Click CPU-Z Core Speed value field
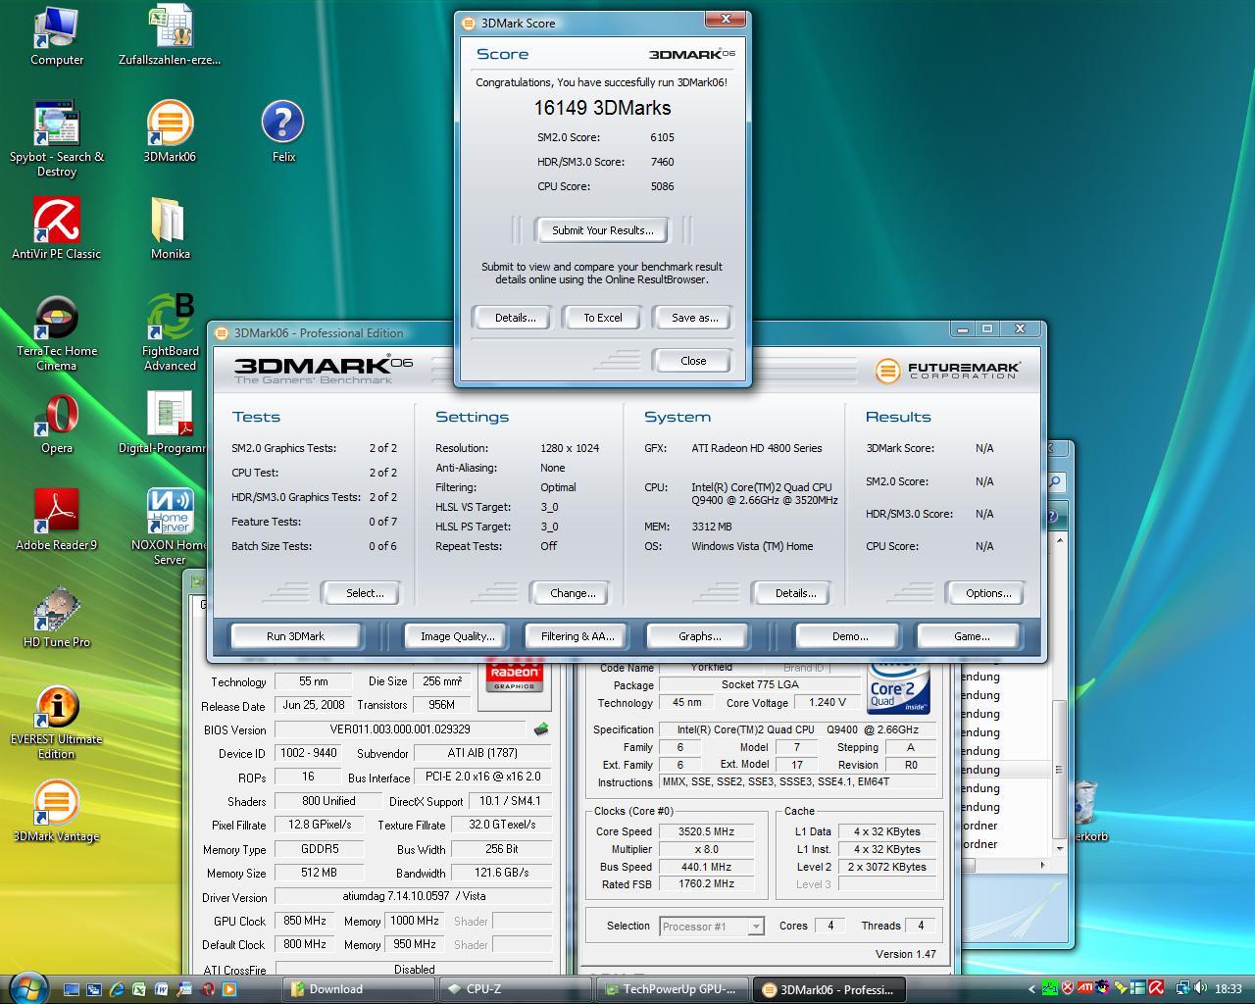 click(706, 831)
